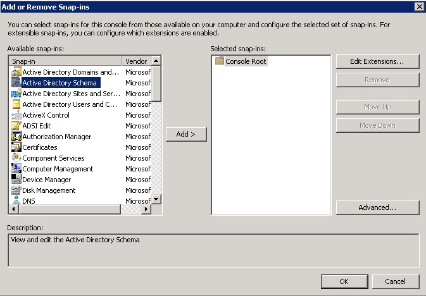The width and height of the screenshot is (426, 296).
Task: Select ADSI Edit entry text
Action: point(37,126)
